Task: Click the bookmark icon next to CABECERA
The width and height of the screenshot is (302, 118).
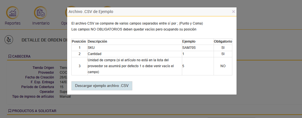Action: point(10,56)
